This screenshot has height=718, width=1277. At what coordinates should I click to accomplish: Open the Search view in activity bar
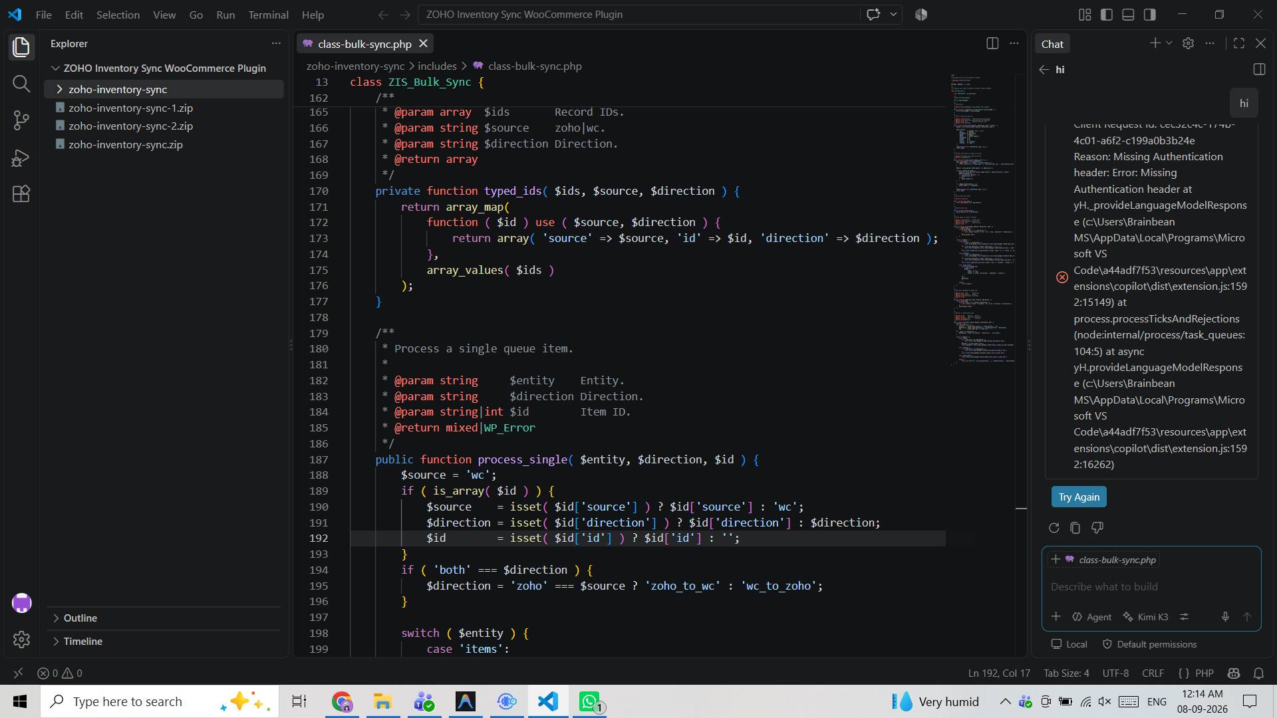tap(21, 84)
